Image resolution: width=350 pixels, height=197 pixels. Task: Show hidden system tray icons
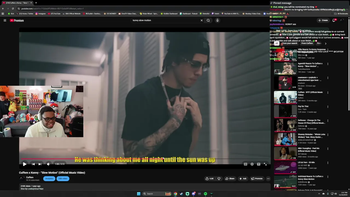[319, 194]
